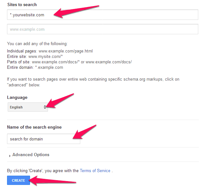Open the Terms of Service link

(x=95, y=171)
